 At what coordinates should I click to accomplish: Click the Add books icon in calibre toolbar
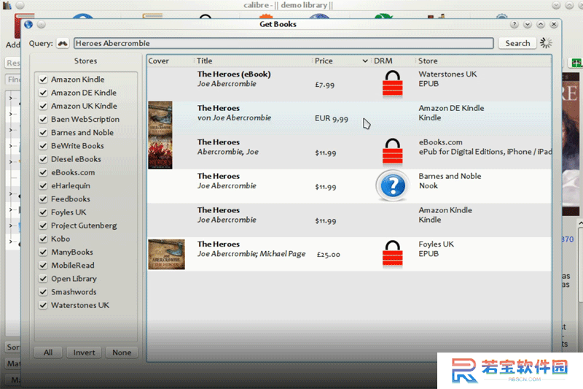click(x=25, y=26)
